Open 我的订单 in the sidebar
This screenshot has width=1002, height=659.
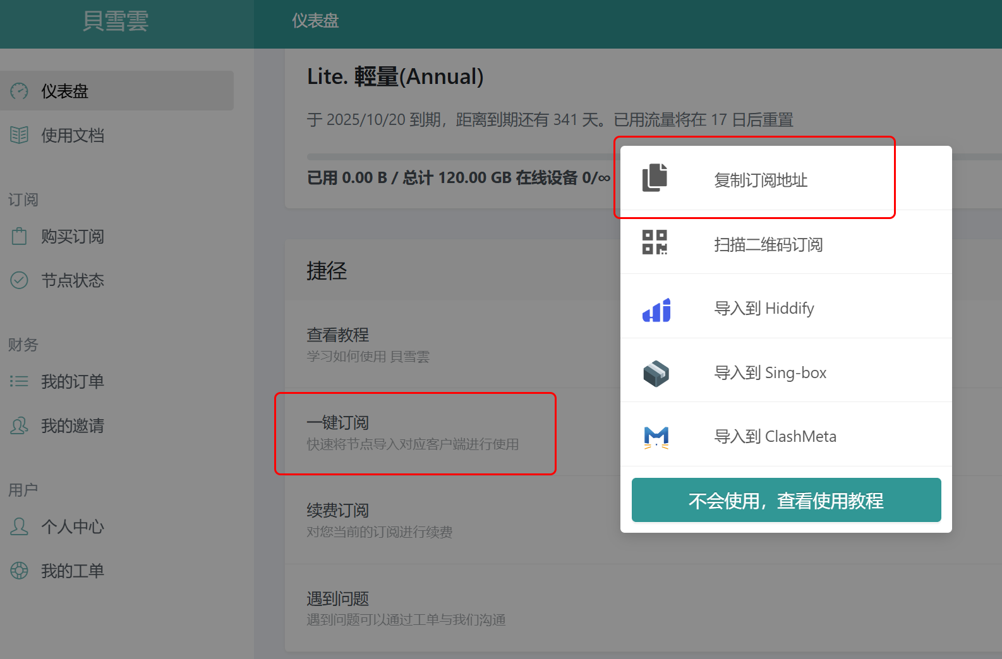[x=117, y=381]
